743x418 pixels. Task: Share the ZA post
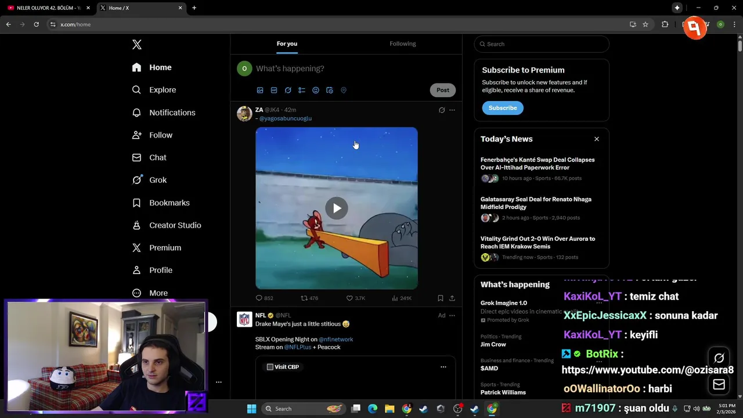pos(452,298)
